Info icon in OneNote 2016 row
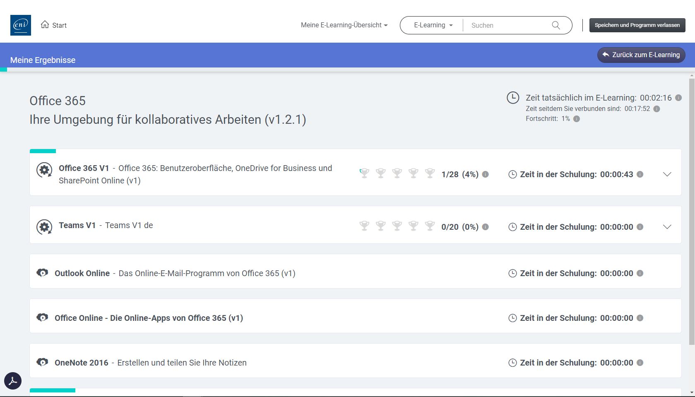The width and height of the screenshot is (695, 397). 640,363
